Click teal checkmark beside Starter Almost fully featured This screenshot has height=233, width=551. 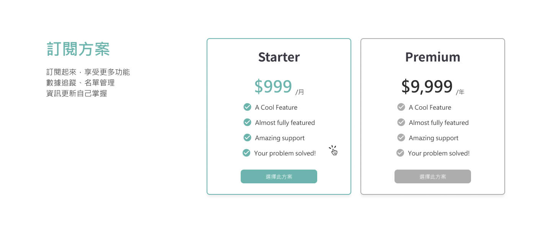point(247,122)
